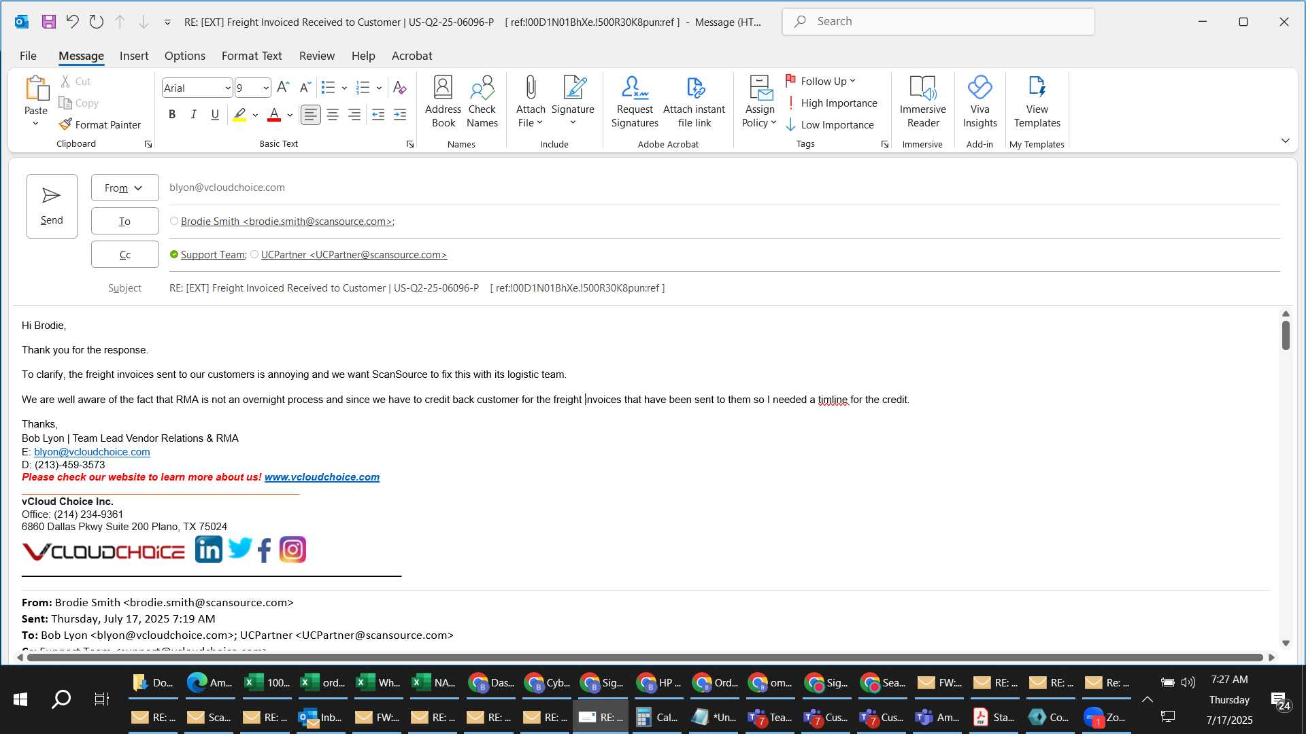
Task: Open the Windows Start menu
Action: (x=20, y=699)
